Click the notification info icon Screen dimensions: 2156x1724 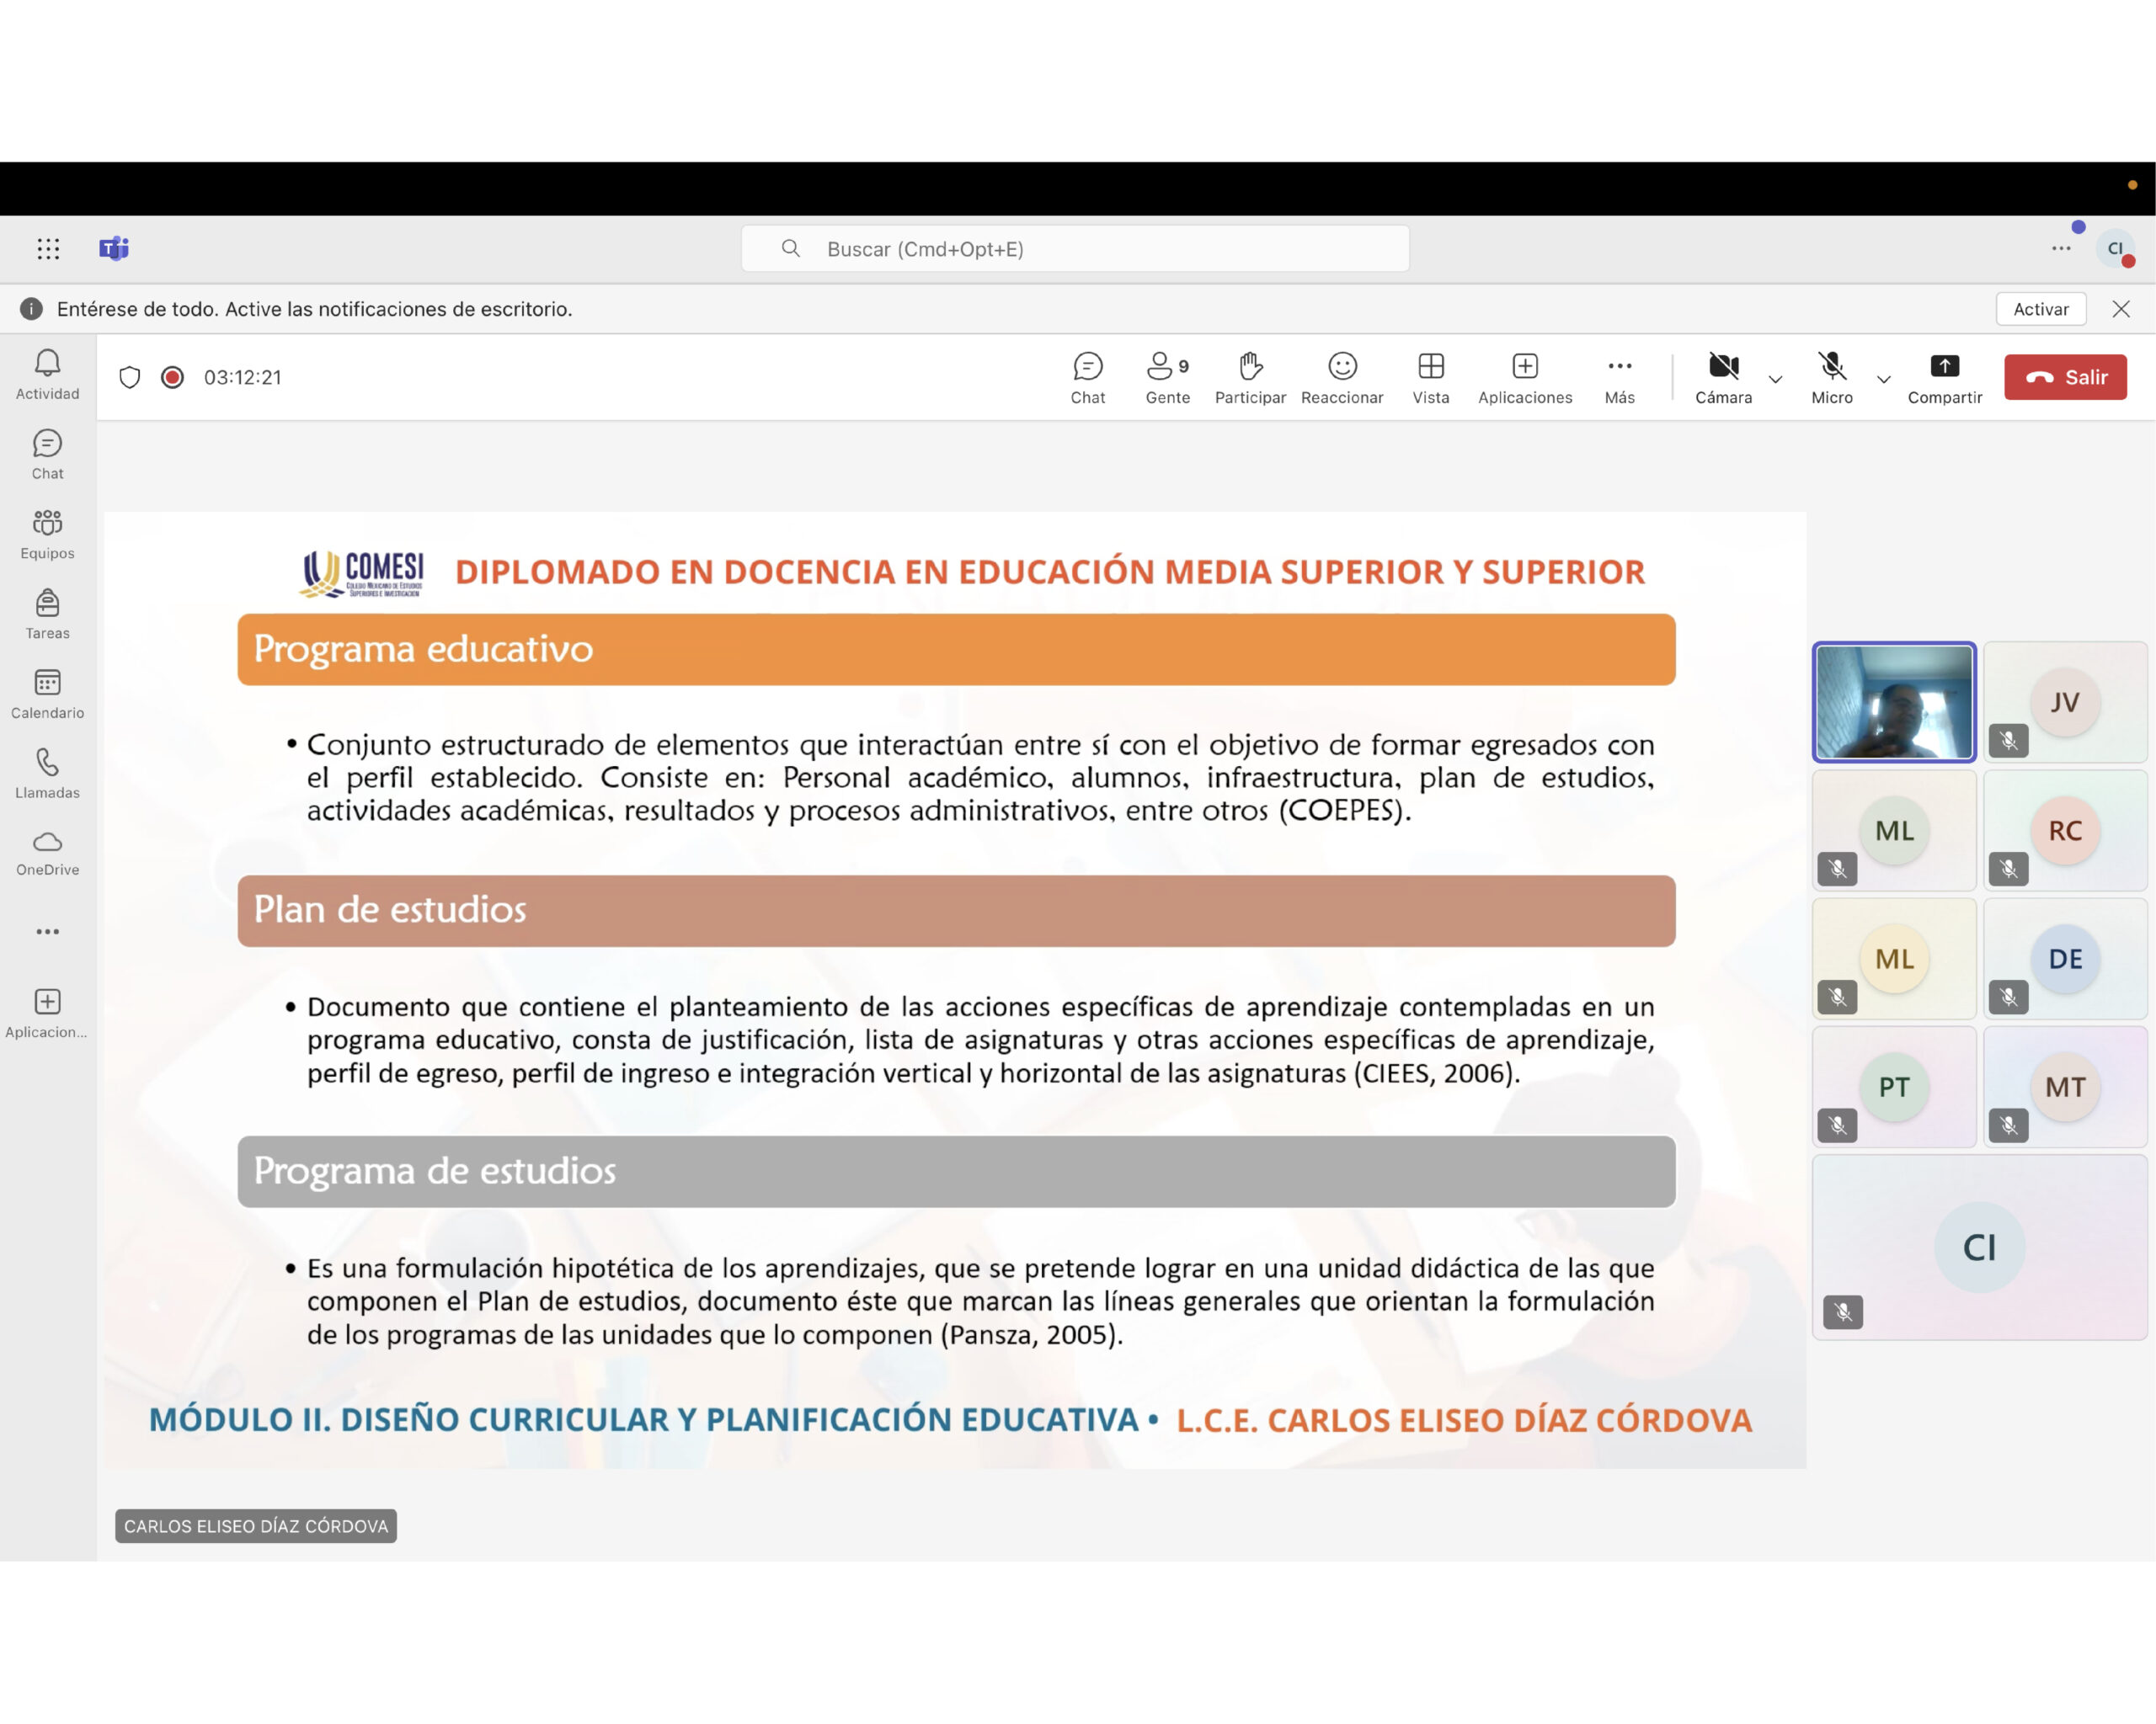(x=31, y=309)
